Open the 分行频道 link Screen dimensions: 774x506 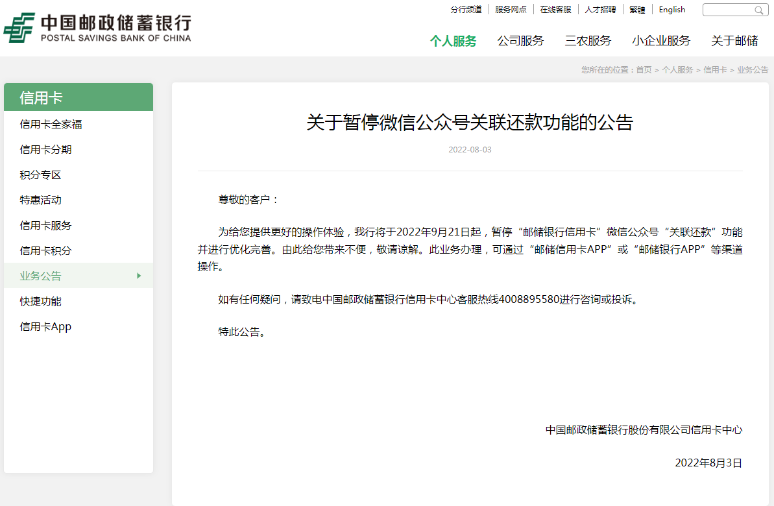(466, 10)
